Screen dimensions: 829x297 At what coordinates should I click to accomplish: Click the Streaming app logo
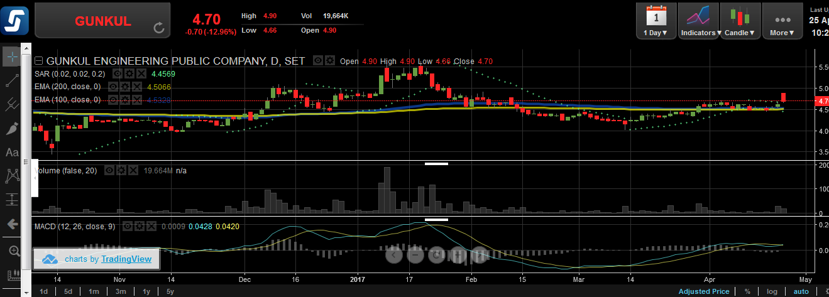point(15,19)
